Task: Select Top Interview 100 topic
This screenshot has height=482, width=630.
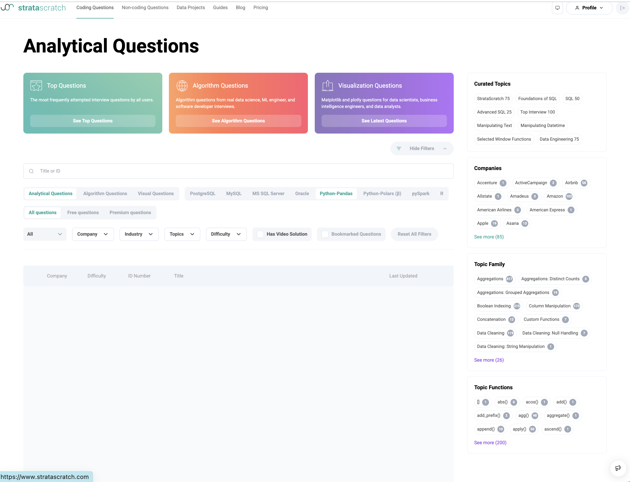Action: pos(537,112)
